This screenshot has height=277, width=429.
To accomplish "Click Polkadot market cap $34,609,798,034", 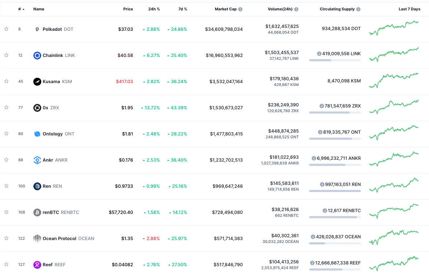I will (224, 29).
